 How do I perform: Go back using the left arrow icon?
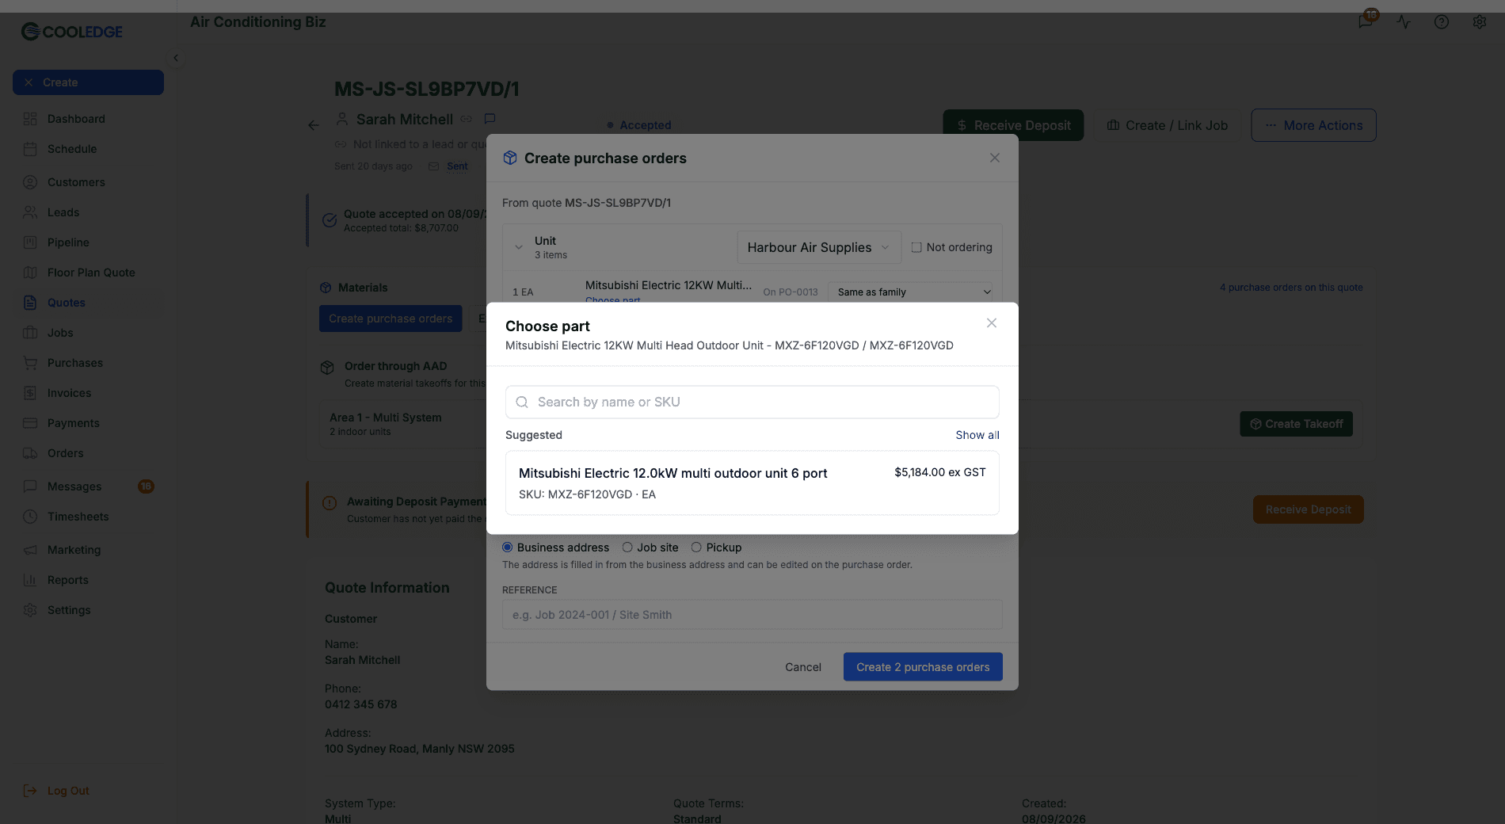[314, 125]
